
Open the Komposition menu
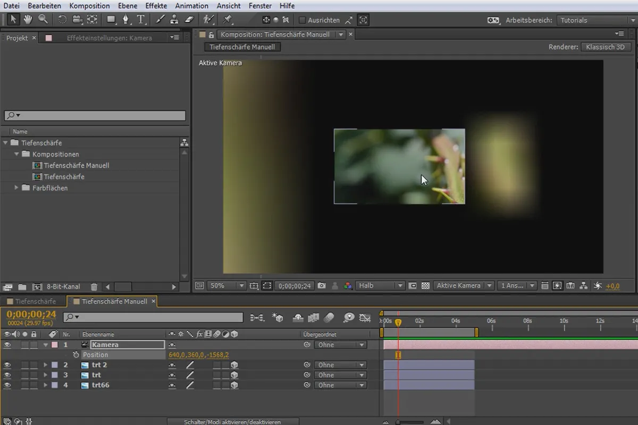pyautogui.click(x=89, y=6)
